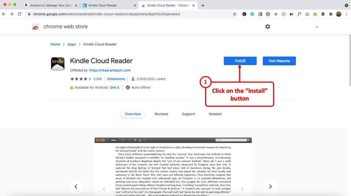Viewport: 351px width, 196px height.
Task: Open a new tab with the plus button
Action: pyautogui.click(x=203, y=5)
